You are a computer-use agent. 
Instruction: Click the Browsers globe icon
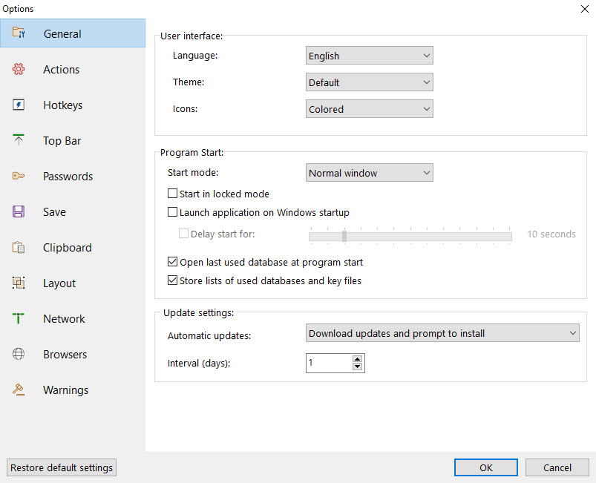coord(19,354)
